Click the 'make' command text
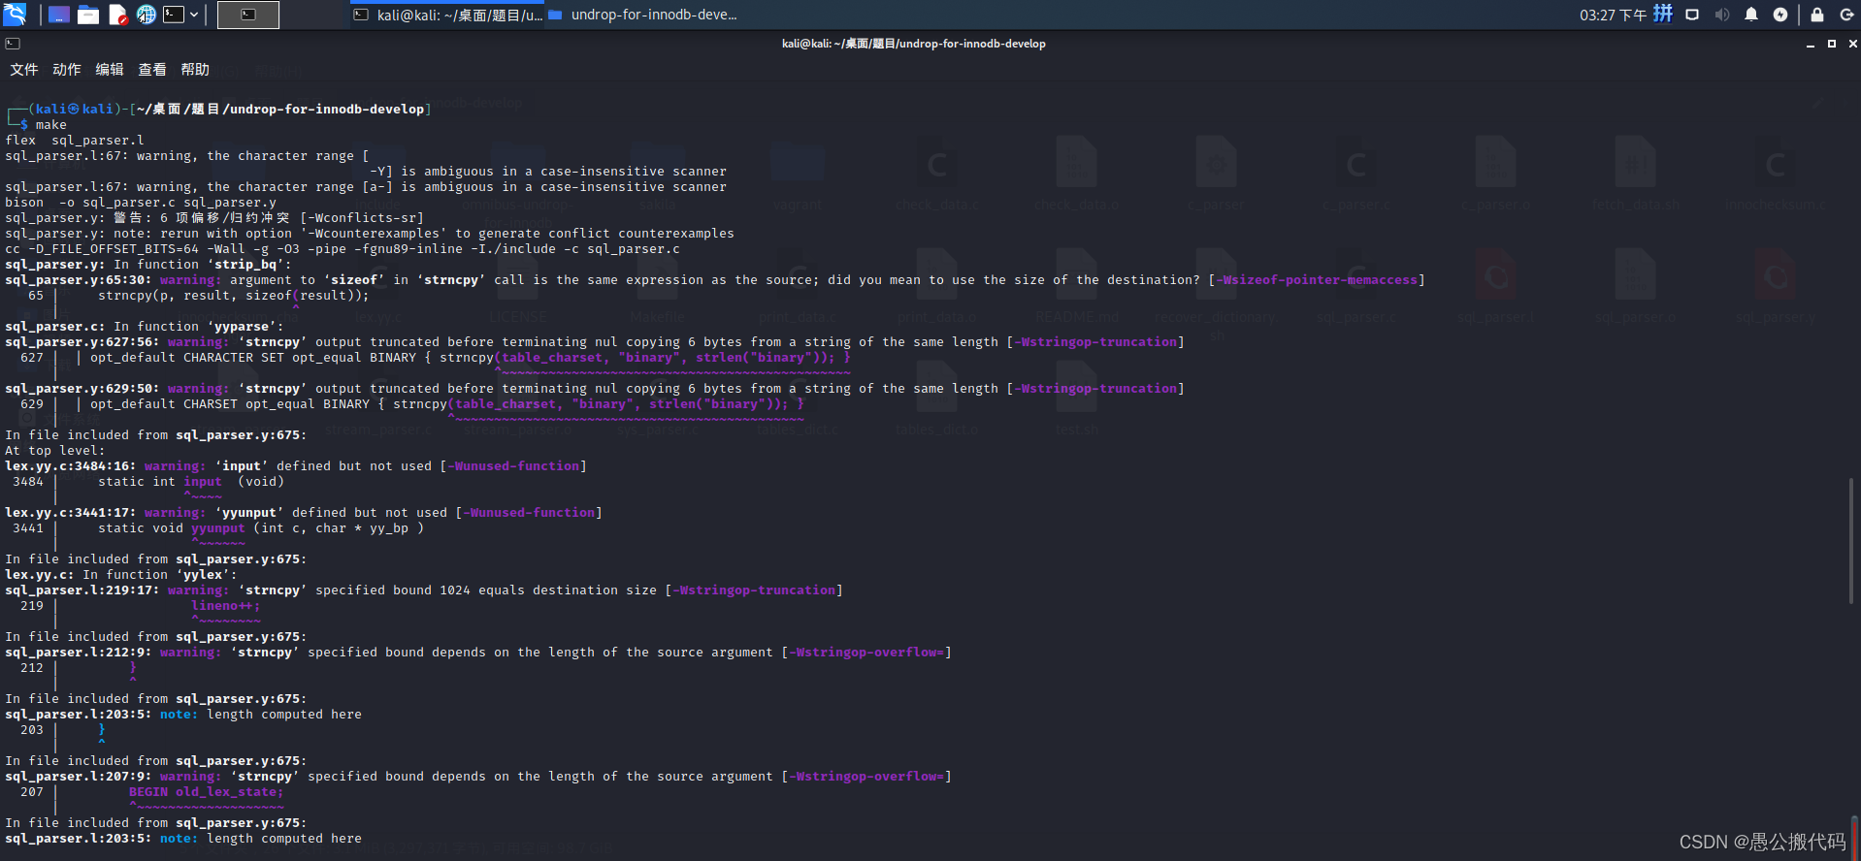Image resolution: width=1861 pixels, height=861 pixels. click(x=51, y=125)
